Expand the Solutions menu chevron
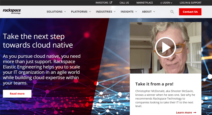Screen dimensions: 212x115 coord(65,12)
